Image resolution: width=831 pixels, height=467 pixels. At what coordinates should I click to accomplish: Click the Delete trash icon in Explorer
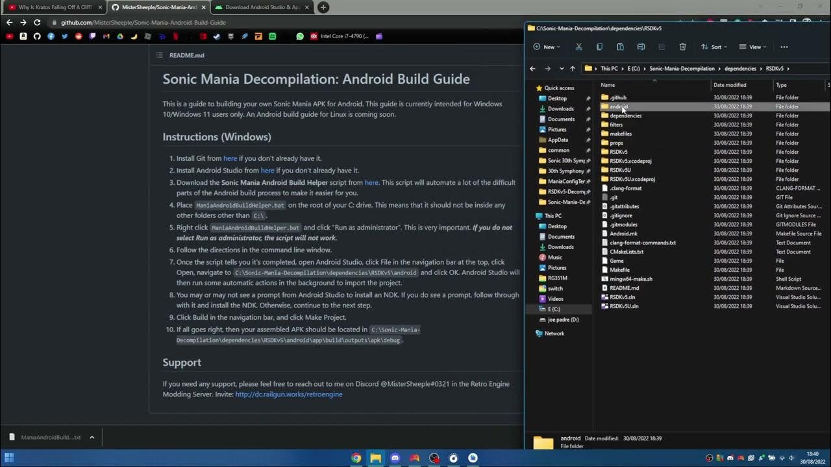(682, 47)
